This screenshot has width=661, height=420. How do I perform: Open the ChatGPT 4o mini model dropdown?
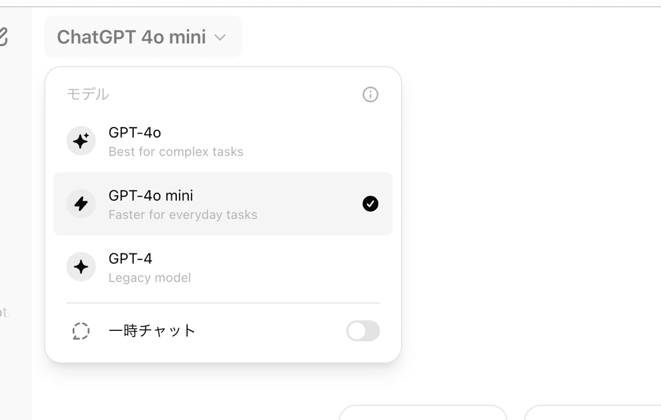tap(143, 36)
